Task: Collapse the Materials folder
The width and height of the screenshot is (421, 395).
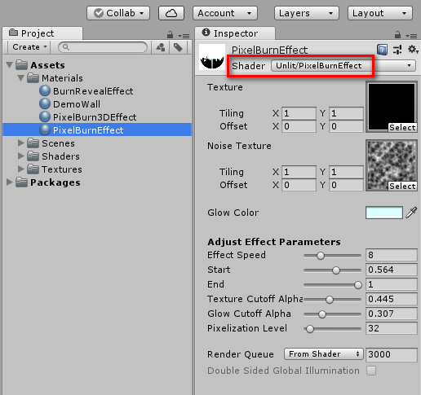Action: [x=21, y=78]
